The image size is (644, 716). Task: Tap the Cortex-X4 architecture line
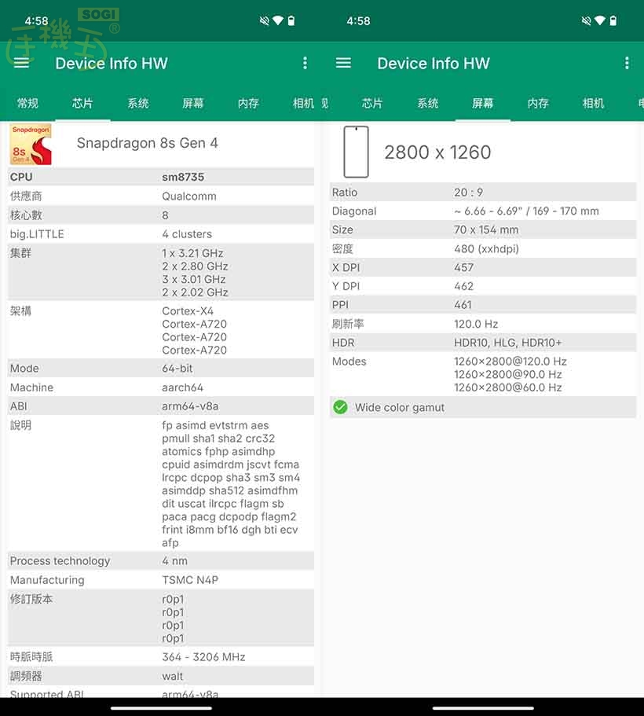tap(188, 311)
